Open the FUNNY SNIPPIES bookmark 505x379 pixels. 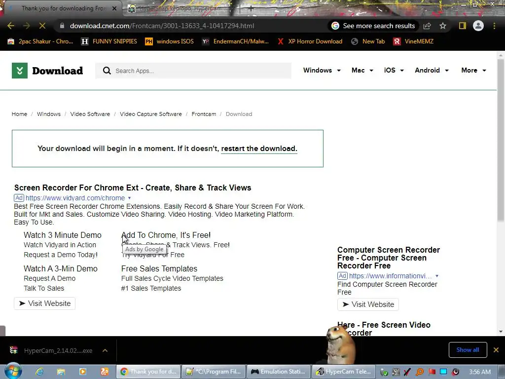pyautogui.click(x=109, y=41)
